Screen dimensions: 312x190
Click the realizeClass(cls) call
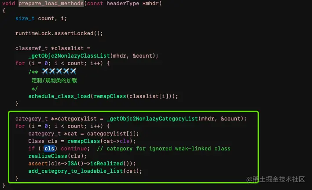click(x=57, y=156)
